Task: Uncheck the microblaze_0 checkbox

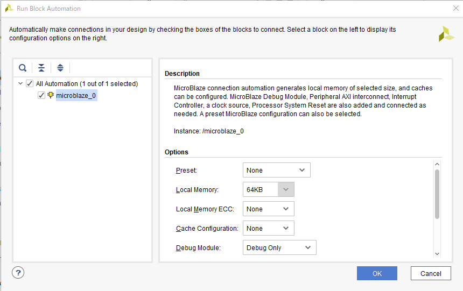Action: click(x=41, y=95)
